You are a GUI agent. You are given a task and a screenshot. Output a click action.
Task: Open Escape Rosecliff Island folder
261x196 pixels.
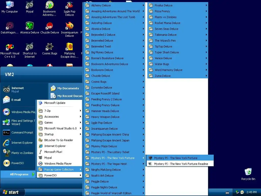coord(114,93)
